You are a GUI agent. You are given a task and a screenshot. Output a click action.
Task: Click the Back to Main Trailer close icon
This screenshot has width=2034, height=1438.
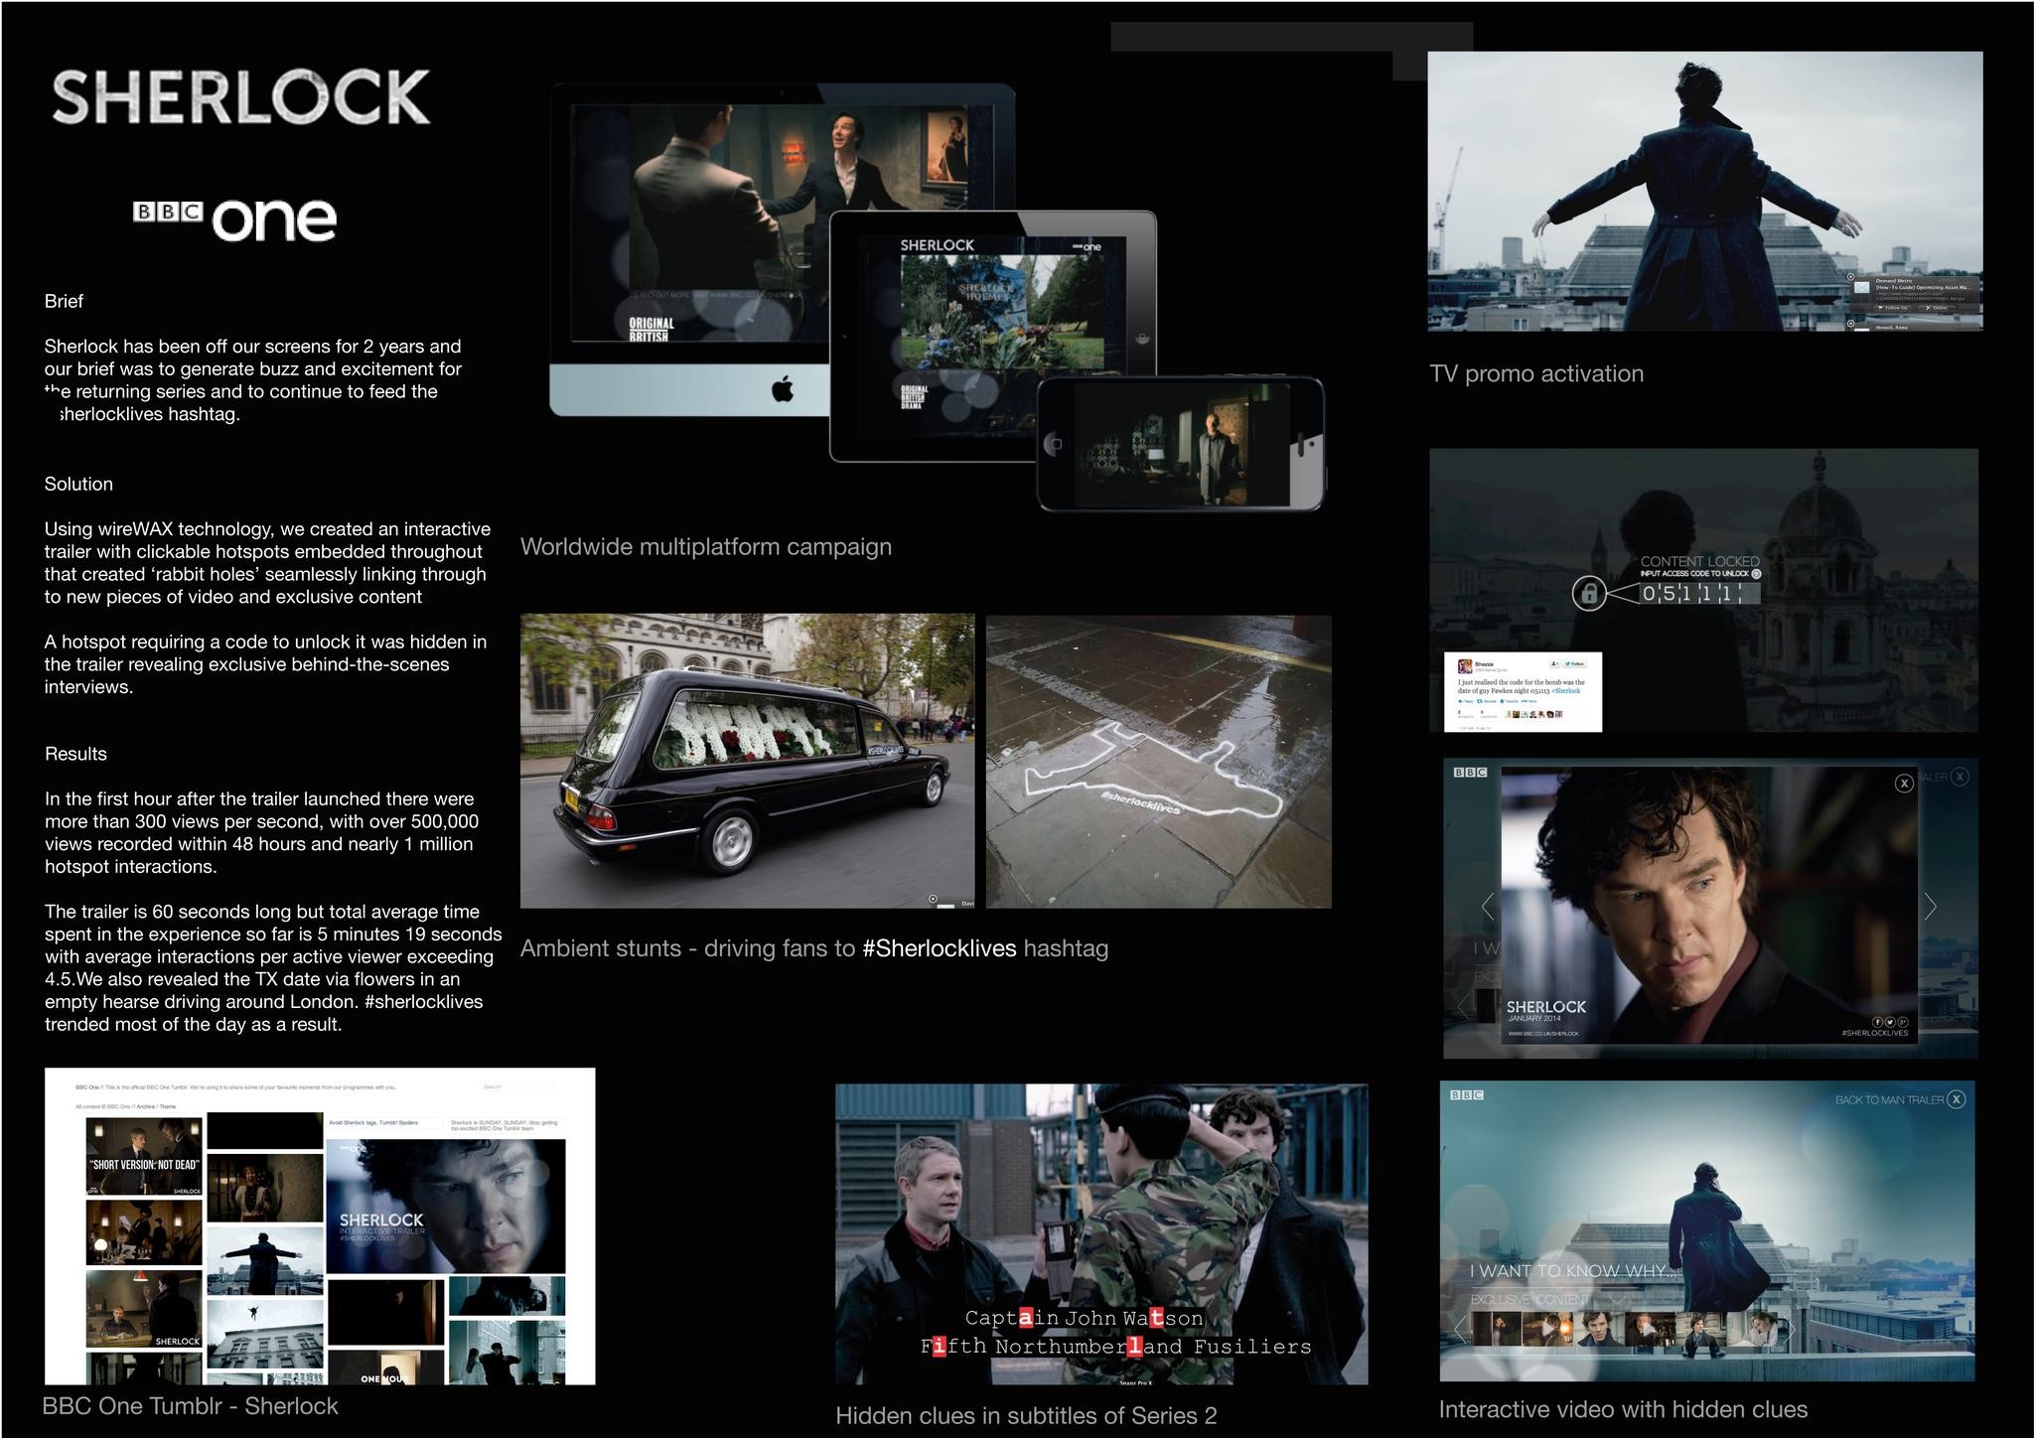1956,1099
